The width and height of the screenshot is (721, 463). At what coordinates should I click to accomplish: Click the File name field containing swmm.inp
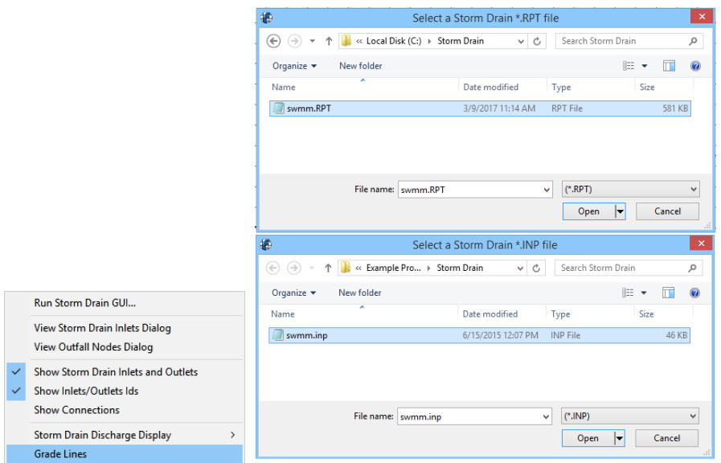coord(473,416)
